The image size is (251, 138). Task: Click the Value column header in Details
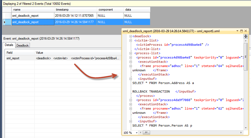pos(78,52)
